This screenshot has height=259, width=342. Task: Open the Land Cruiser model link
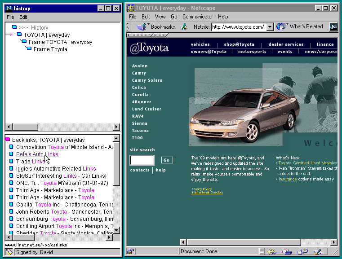147,109
